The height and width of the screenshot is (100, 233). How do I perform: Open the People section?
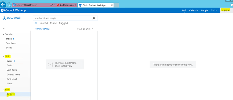coord(205,10)
